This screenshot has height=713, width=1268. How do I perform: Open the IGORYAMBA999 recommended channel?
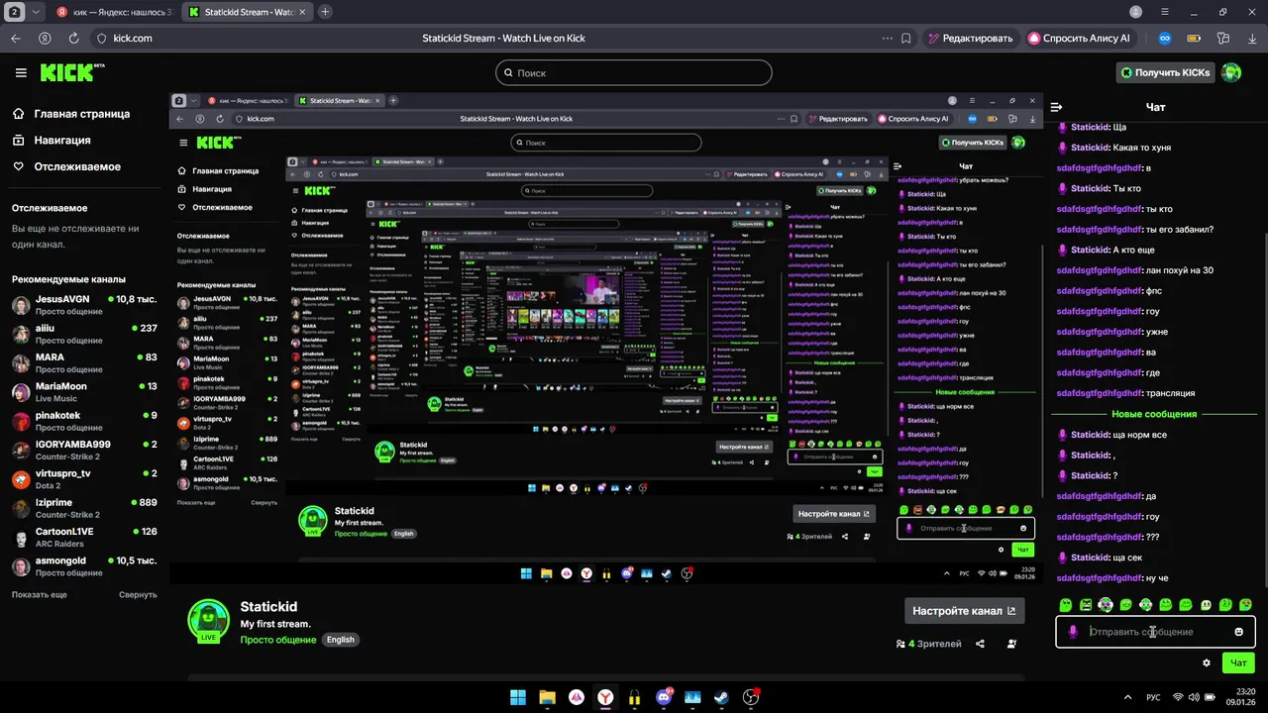click(x=84, y=451)
